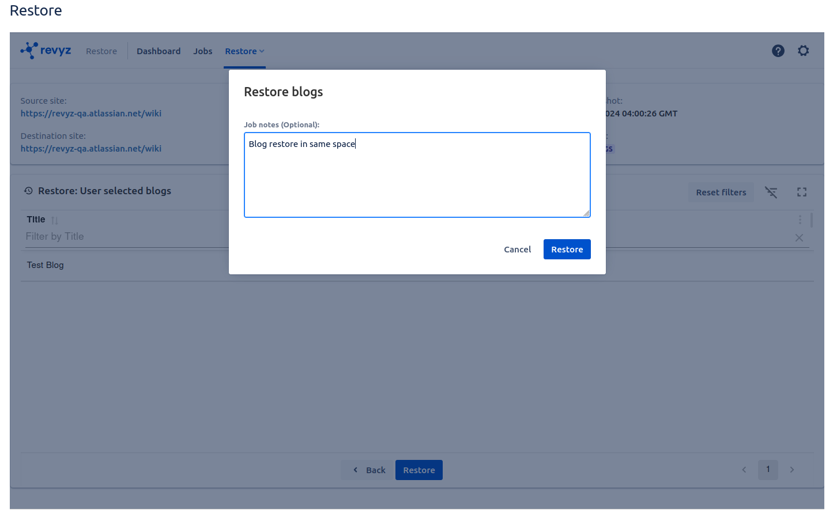Image resolution: width=837 pixels, height=521 pixels.
Task: Switch to the Jobs tab
Action: click(203, 51)
